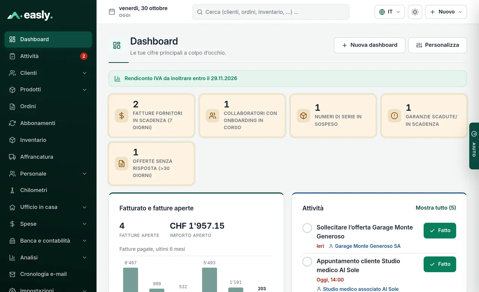This screenshot has width=479, height=292.
Task: Click the easly logo
Action: tap(30, 15)
